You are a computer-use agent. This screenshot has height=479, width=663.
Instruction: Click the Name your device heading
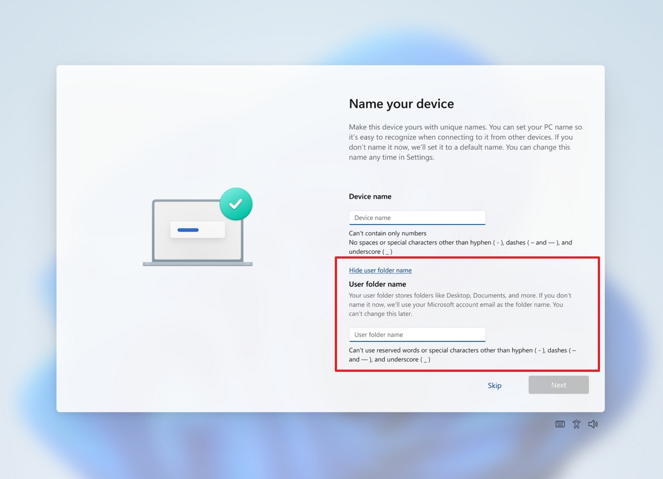pyautogui.click(x=401, y=104)
